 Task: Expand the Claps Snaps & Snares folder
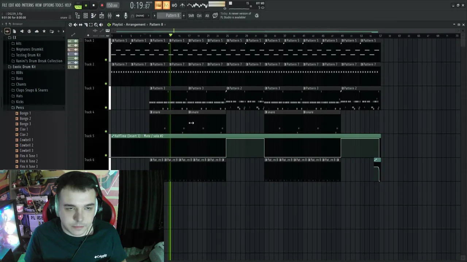32,90
